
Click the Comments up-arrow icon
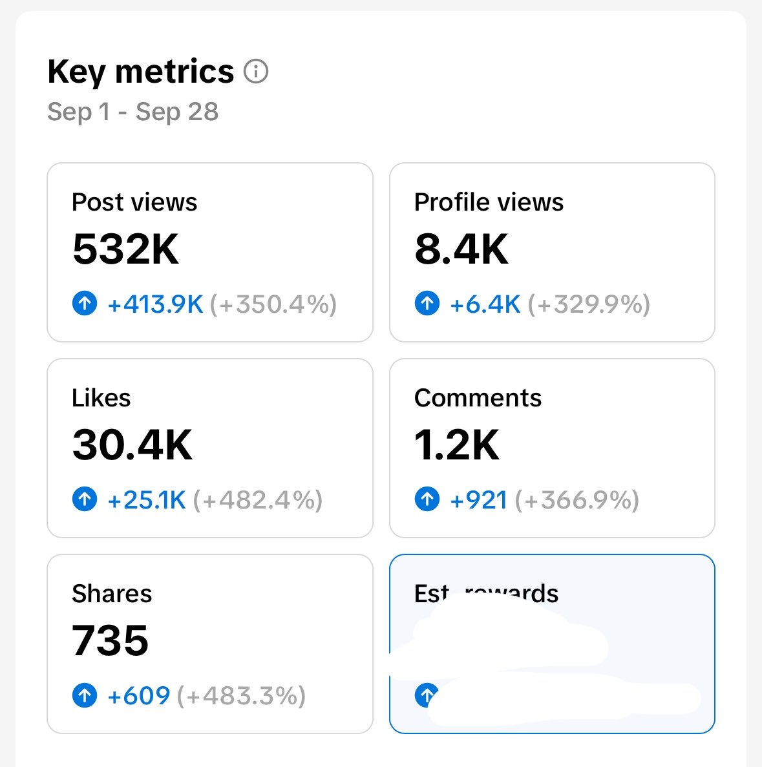(x=427, y=499)
